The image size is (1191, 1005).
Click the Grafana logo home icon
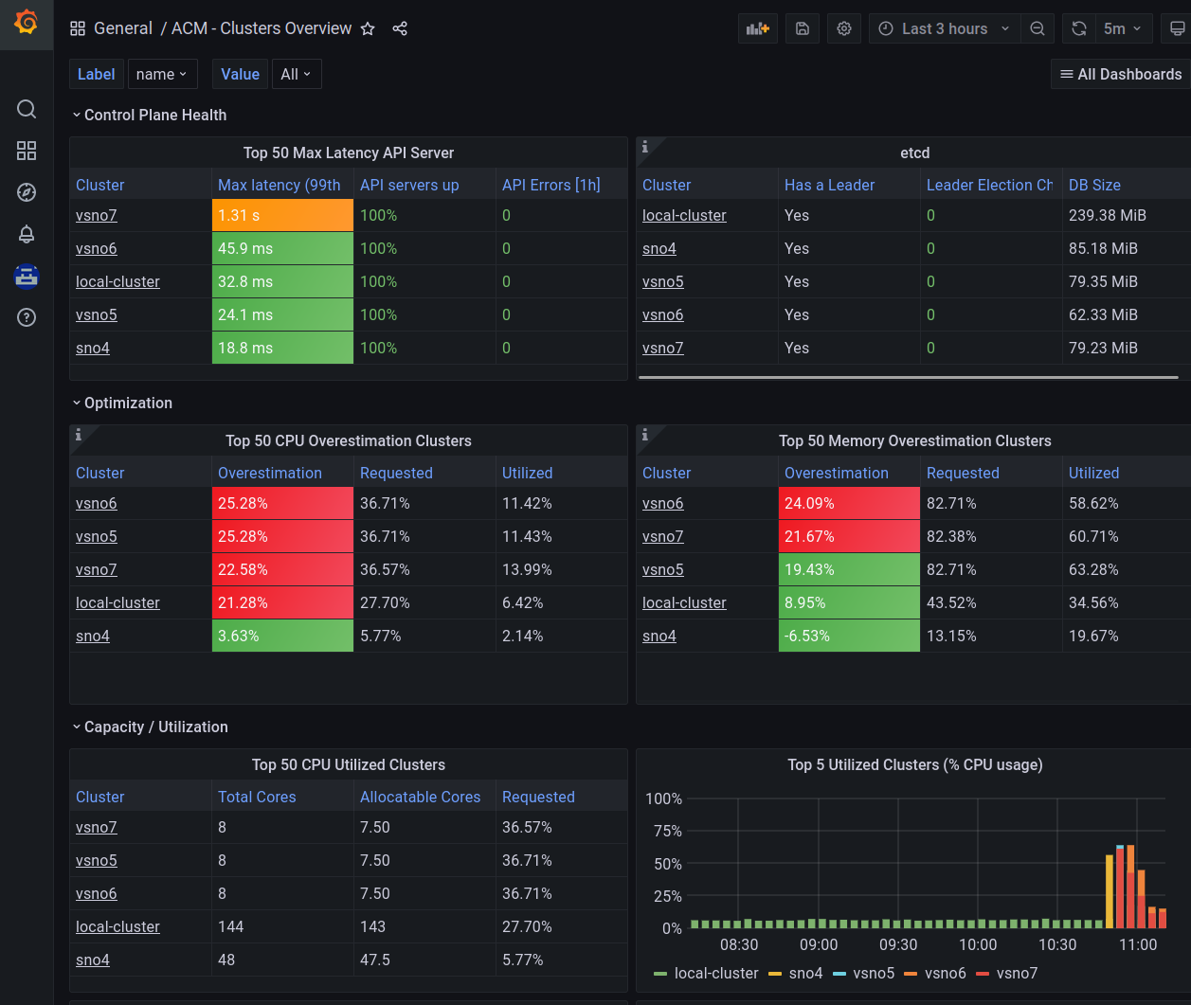click(27, 23)
